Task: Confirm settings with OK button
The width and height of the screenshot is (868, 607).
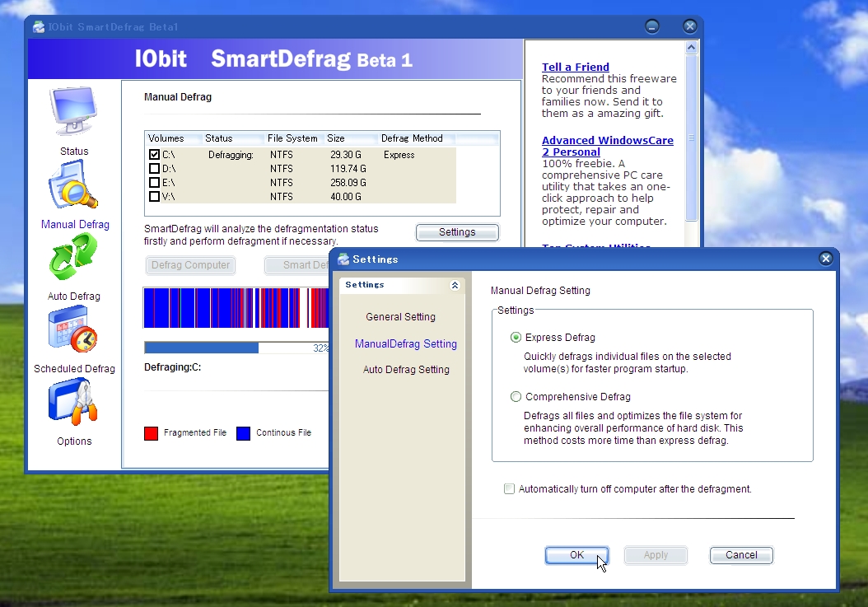Action: (576, 555)
